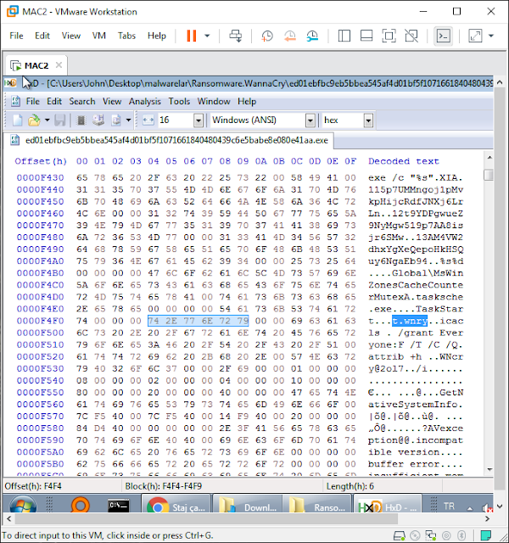Click the VMware pause VM button
Viewport: 509px width, 543px height.
coord(191,36)
